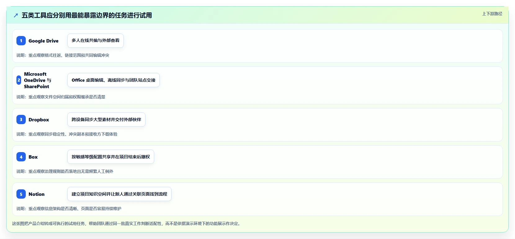Click the Box heading

coord(33,157)
